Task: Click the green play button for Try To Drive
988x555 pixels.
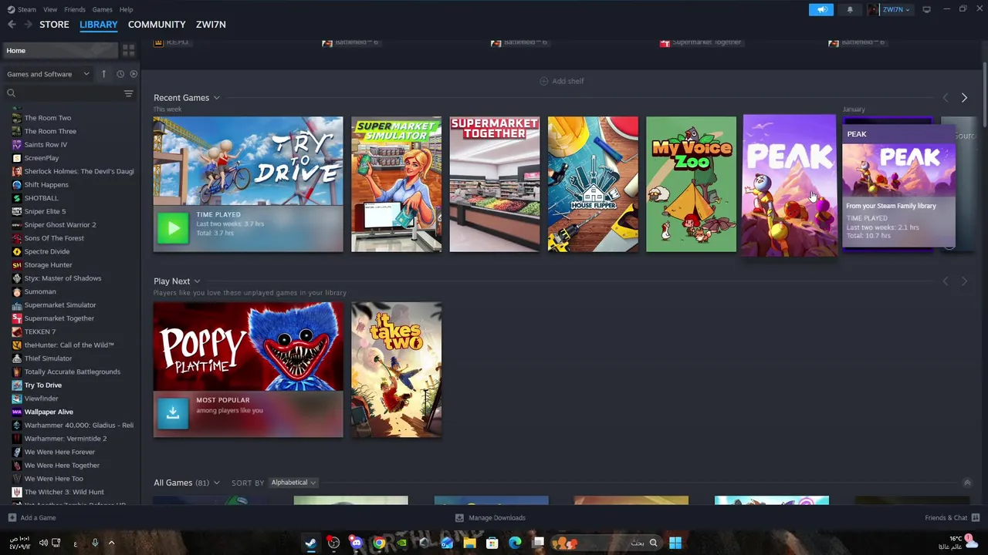Action: (173, 228)
